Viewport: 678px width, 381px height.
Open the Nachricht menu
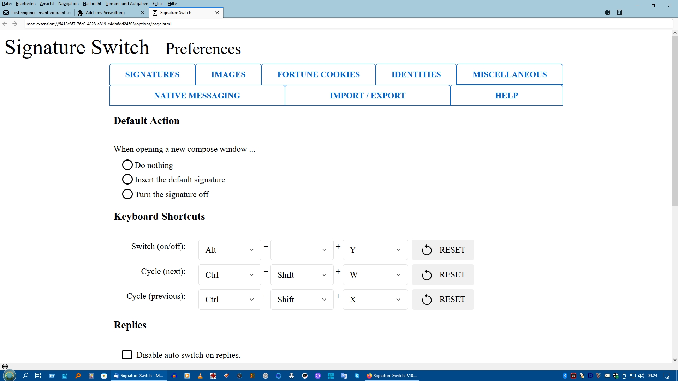[x=92, y=4]
